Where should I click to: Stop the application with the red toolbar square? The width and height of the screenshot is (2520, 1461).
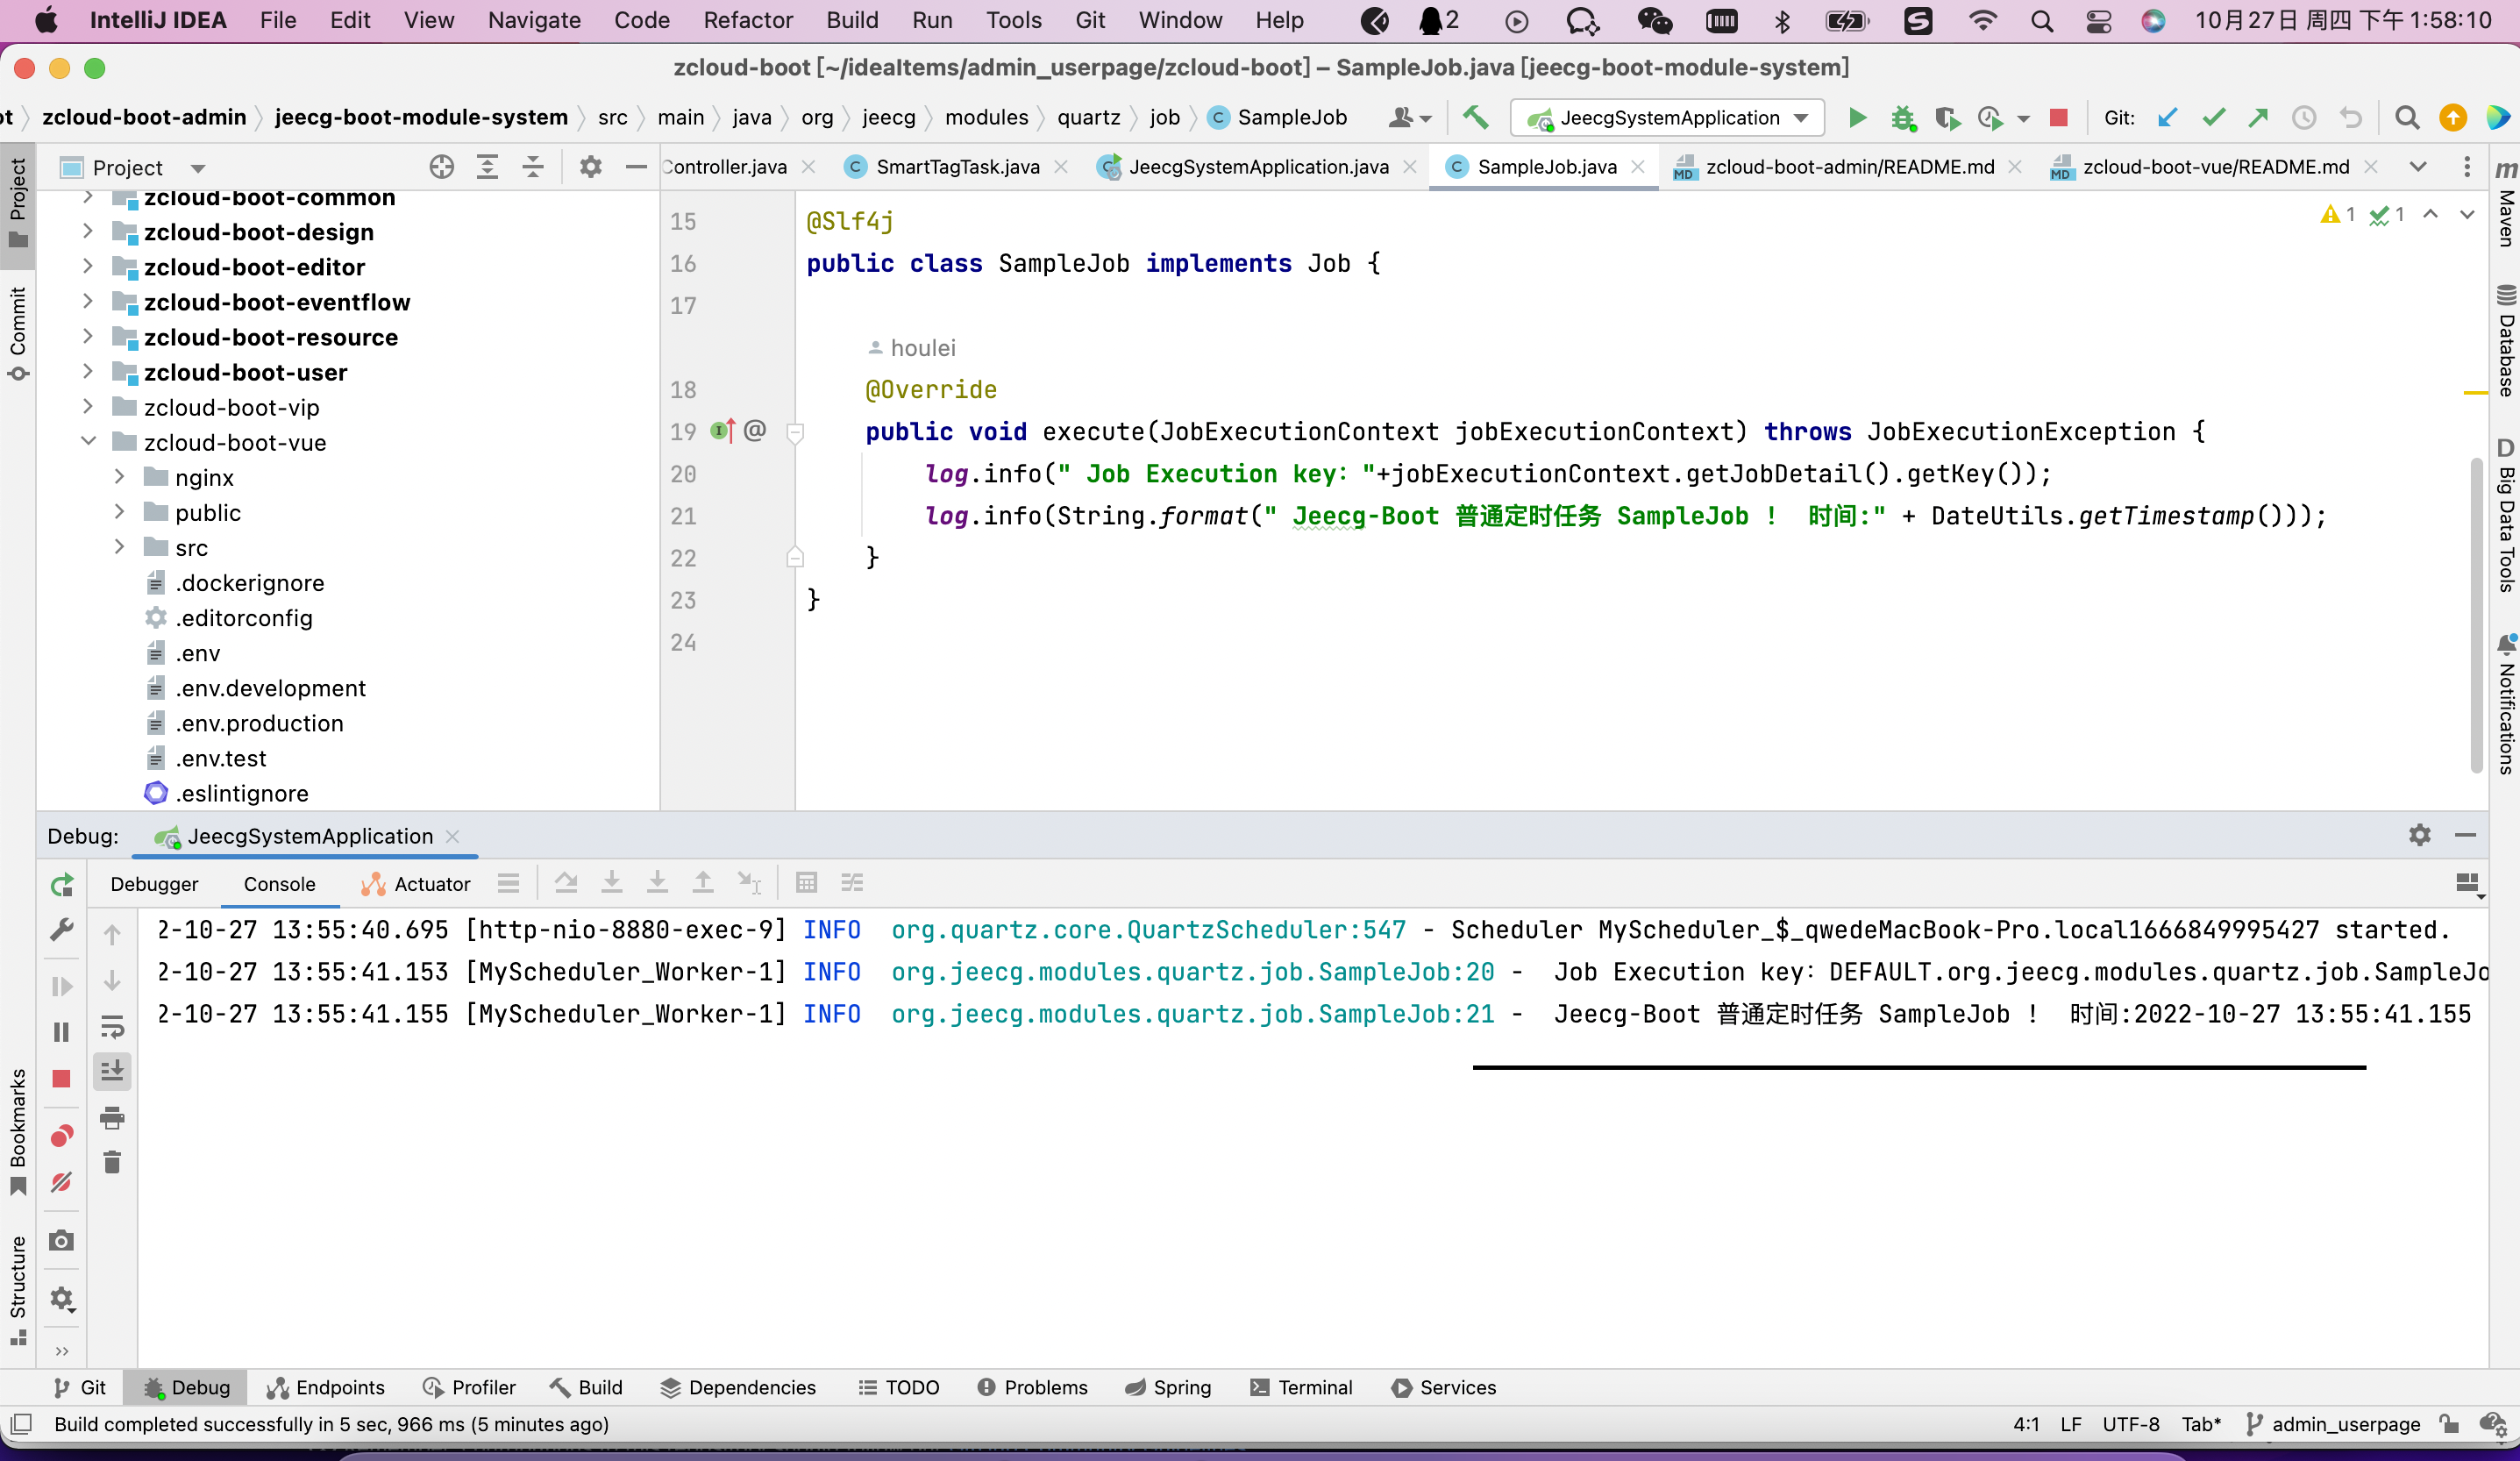pyautogui.click(x=2058, y=118)
